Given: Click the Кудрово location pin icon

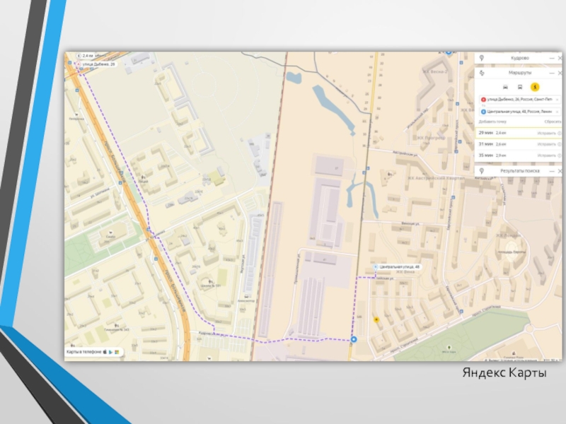Looking at the screenshot, I should point(482,58).
